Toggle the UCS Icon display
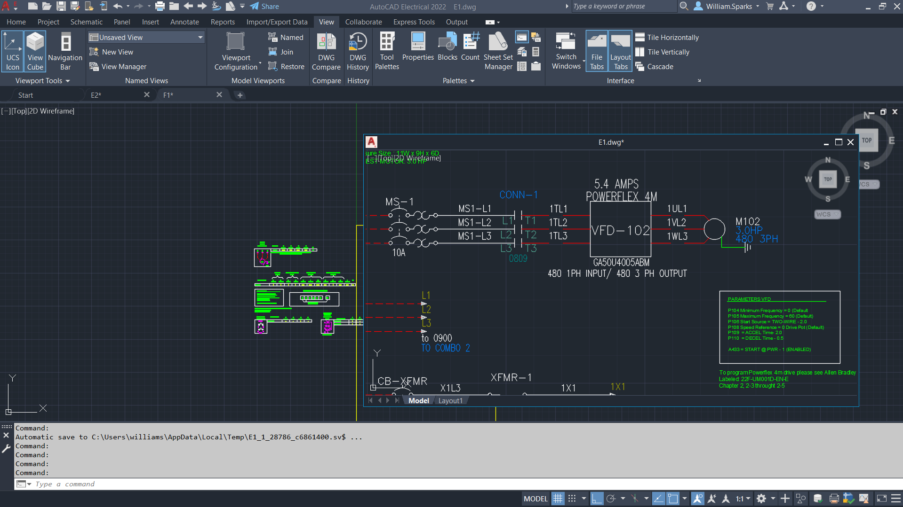The image size is (903, 507). (13, 51)
